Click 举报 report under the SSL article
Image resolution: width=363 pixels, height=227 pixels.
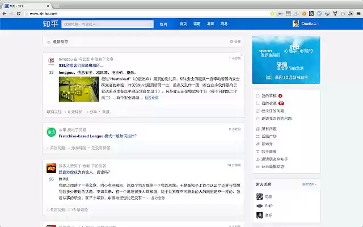pos(106,112)
